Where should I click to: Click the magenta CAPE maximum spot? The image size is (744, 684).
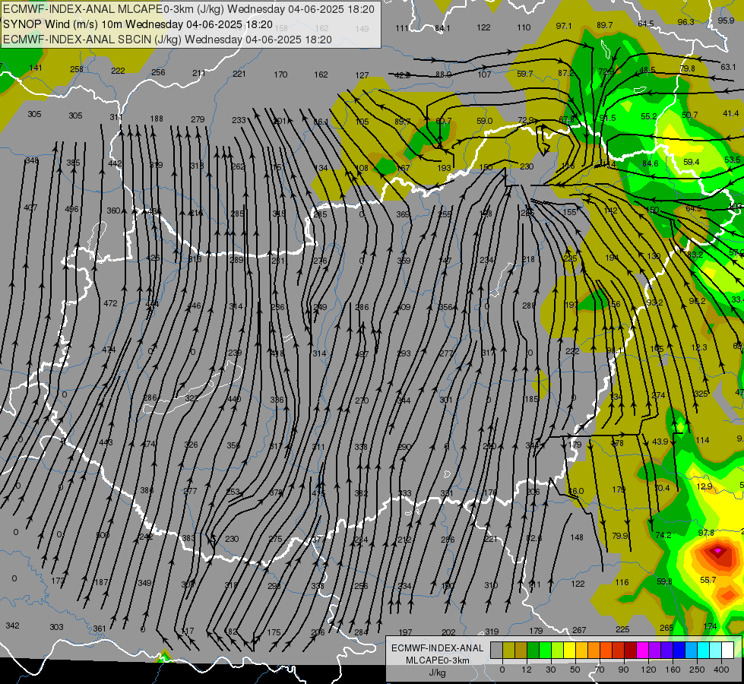[717, 550]
